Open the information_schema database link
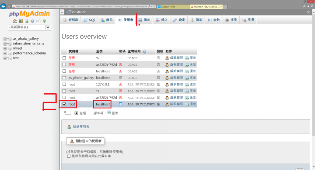Screen dimensions: 315x170 (x=28, y=44)
